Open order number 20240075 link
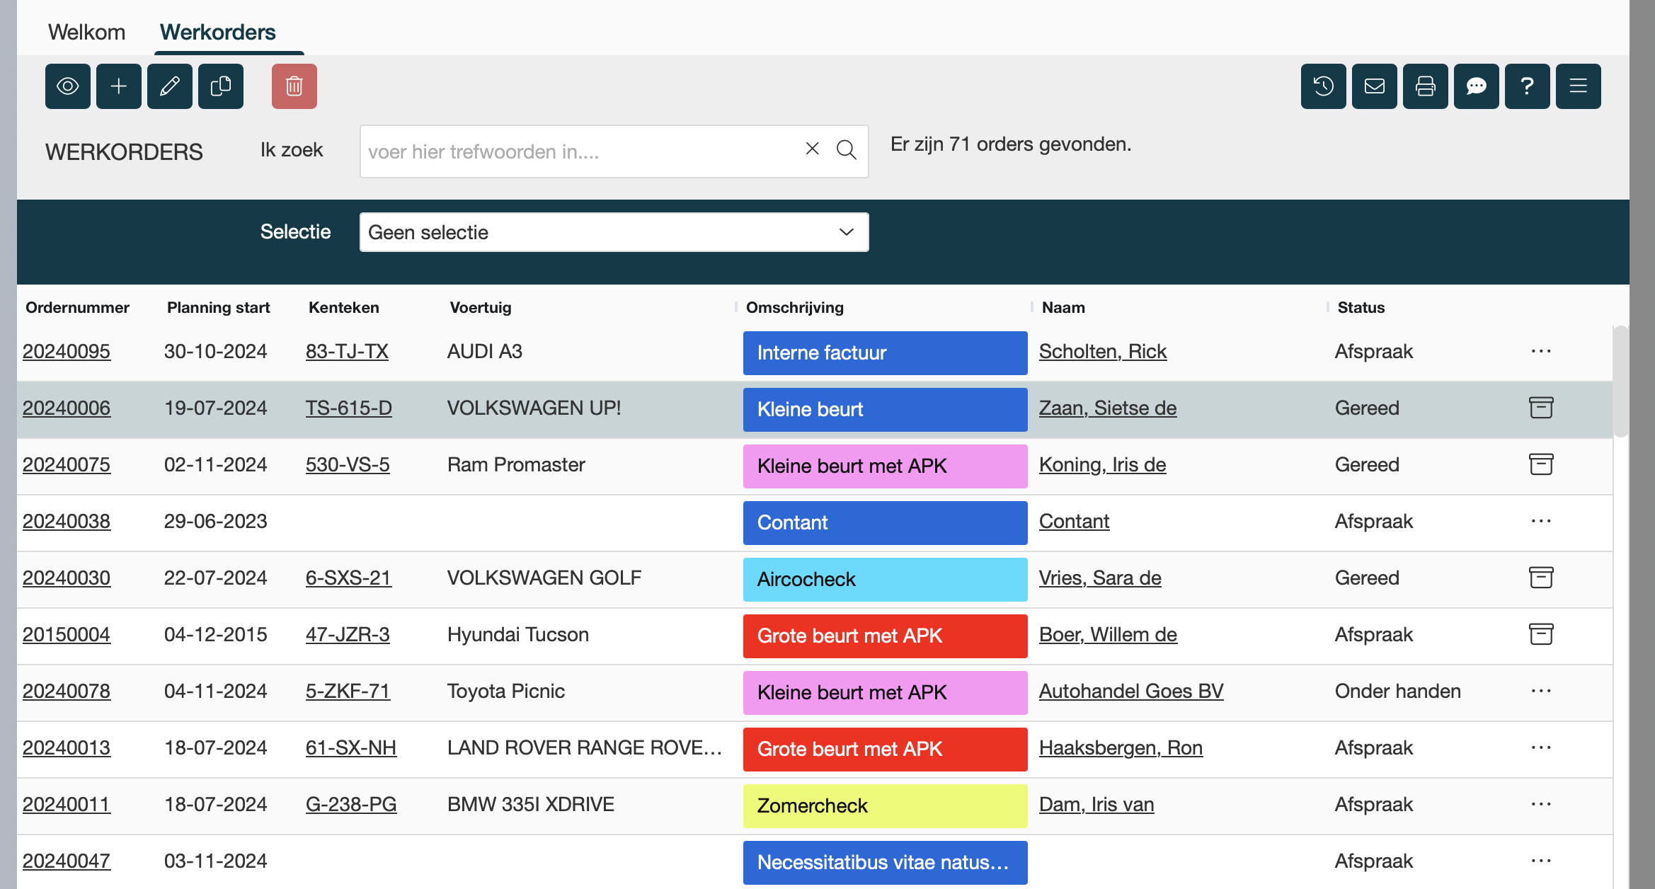This screenshot has width=1655, height=889. point(67,464)
